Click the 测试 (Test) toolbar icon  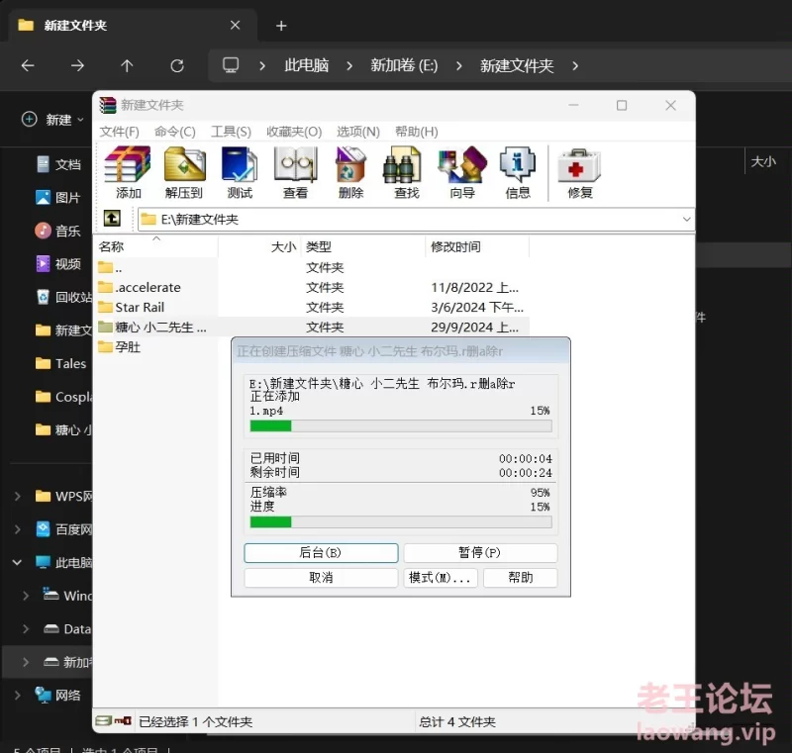point(240,172)
